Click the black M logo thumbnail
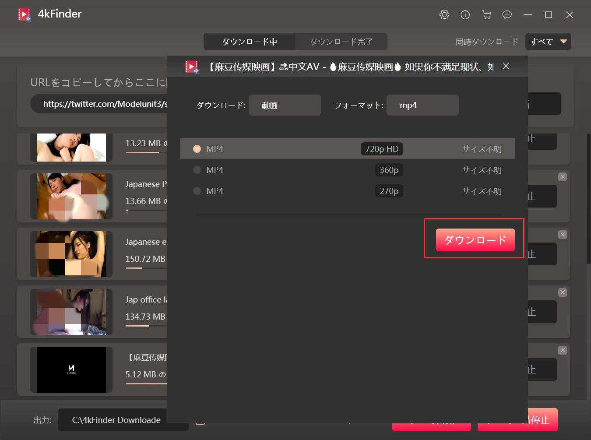This screenshot has height=440, width=591. coord(71,370)
